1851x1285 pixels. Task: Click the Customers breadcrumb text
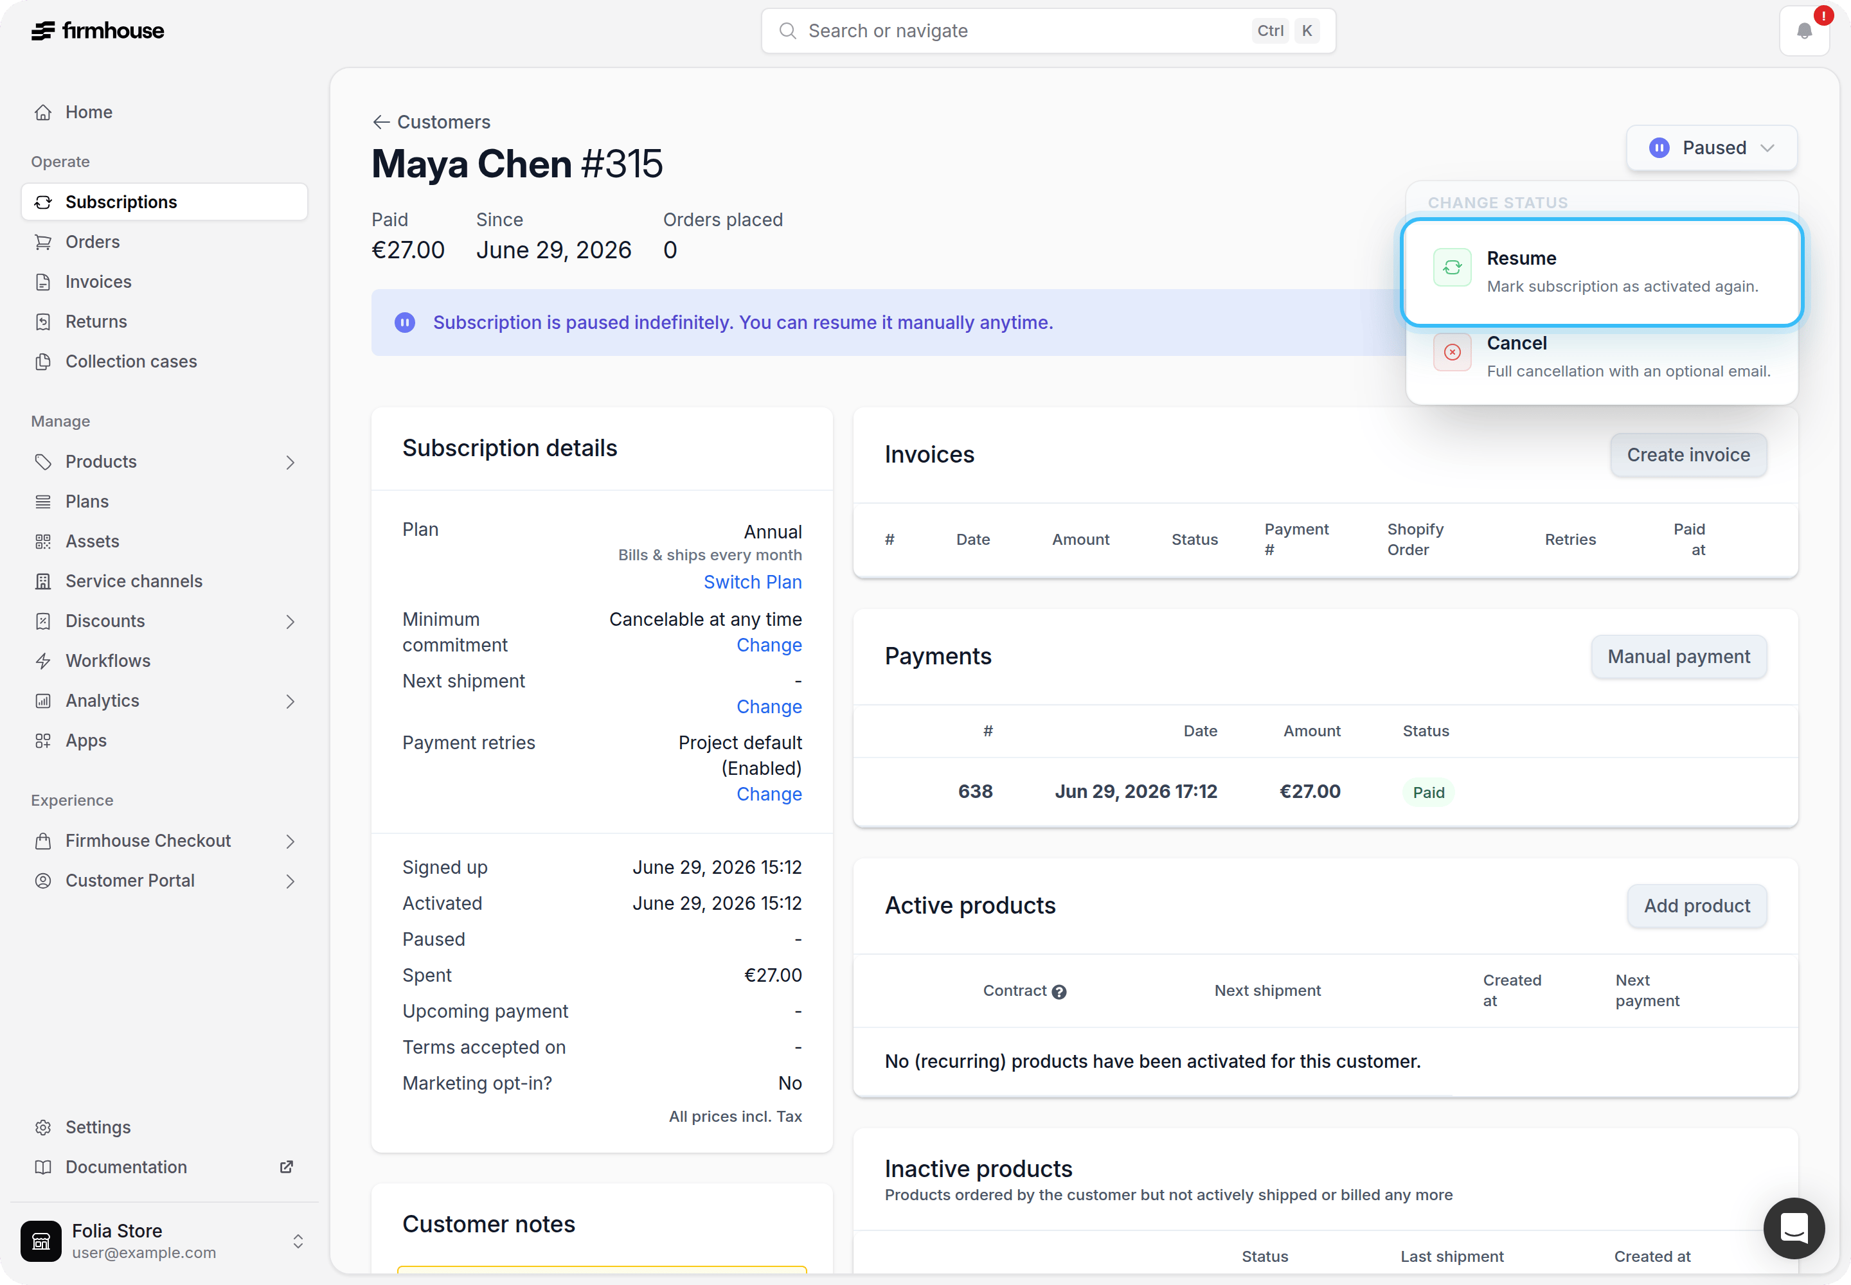(444, 121)
